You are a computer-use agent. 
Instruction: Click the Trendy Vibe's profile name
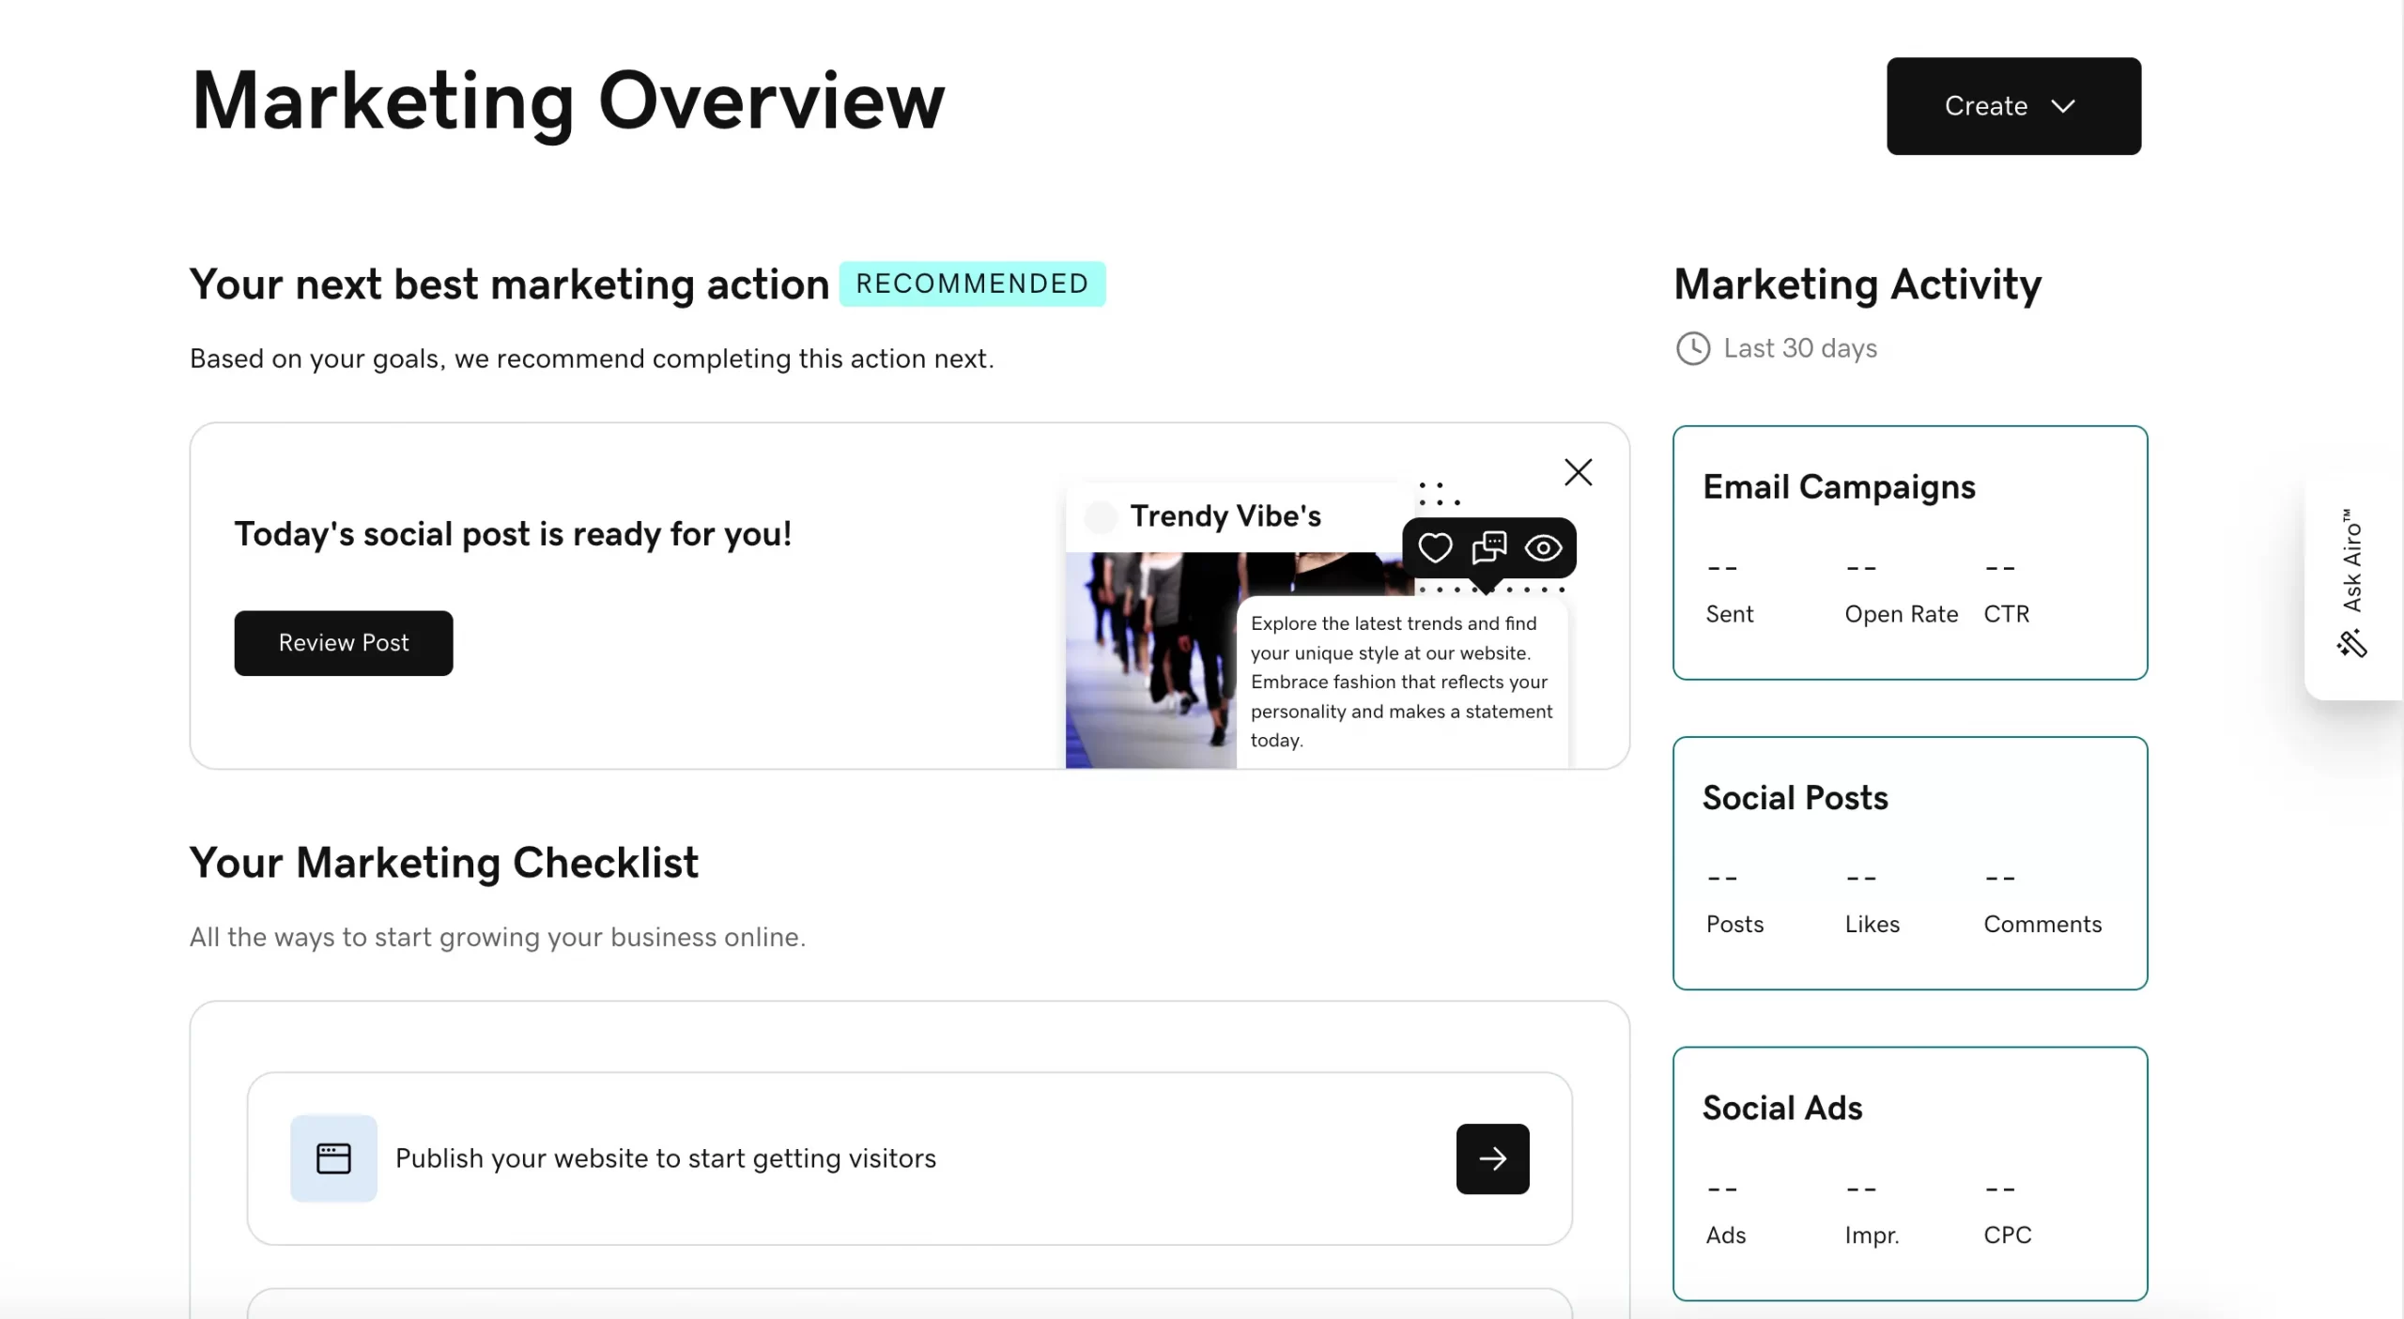[1225, 516]
